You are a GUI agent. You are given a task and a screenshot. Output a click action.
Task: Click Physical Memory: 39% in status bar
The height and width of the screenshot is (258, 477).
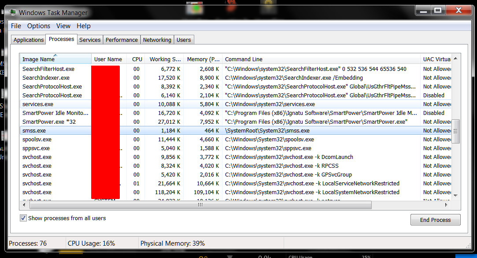[x=173, y=243]
